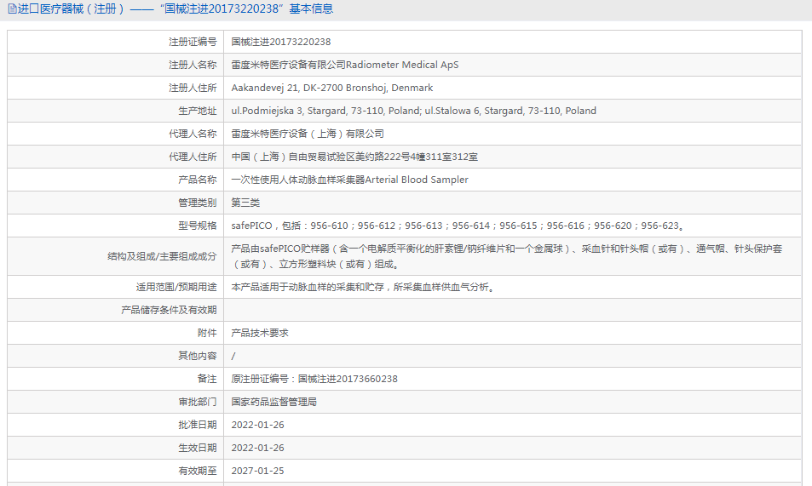Select the 生产地址 label

point(198,111)
